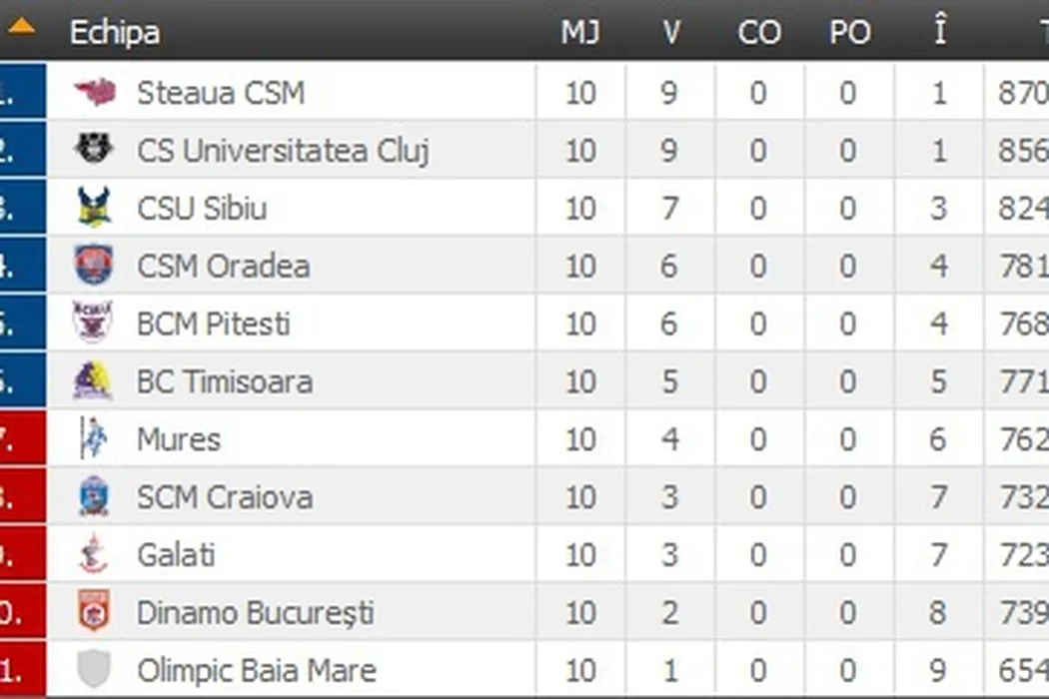The image size is (1049, 699).
Task: Open the Steaua CSM team name link
Action: click(x=220, y=93)
